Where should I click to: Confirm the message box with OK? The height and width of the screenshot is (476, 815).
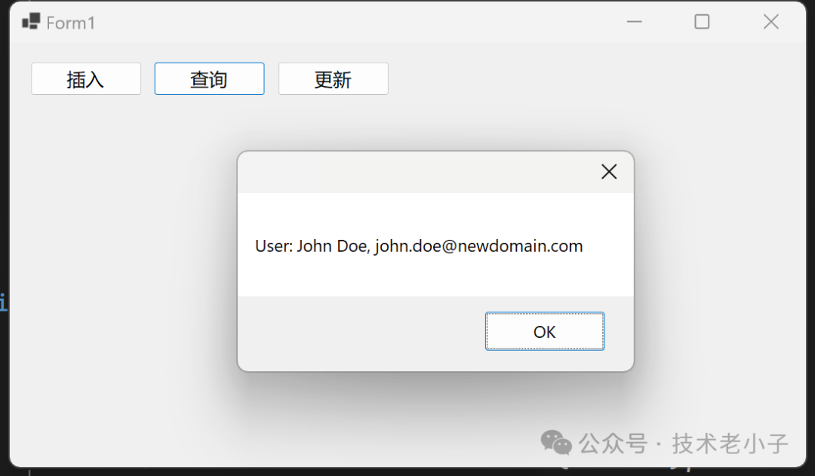coord(545,331)
